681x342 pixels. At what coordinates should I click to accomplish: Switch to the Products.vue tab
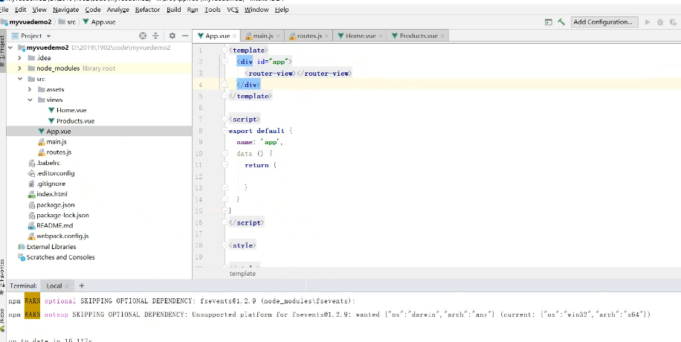[x=419, y=36]
